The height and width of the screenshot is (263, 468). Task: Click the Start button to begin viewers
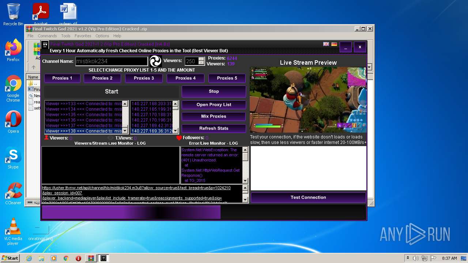(112, 92)
